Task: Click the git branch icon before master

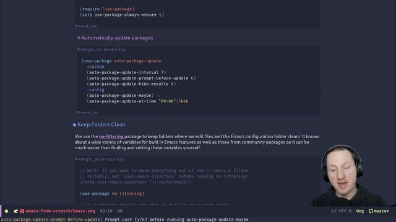Action: tap(371, 211)
